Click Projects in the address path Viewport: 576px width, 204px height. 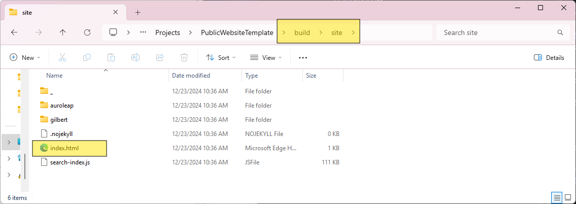pos(167,32)
